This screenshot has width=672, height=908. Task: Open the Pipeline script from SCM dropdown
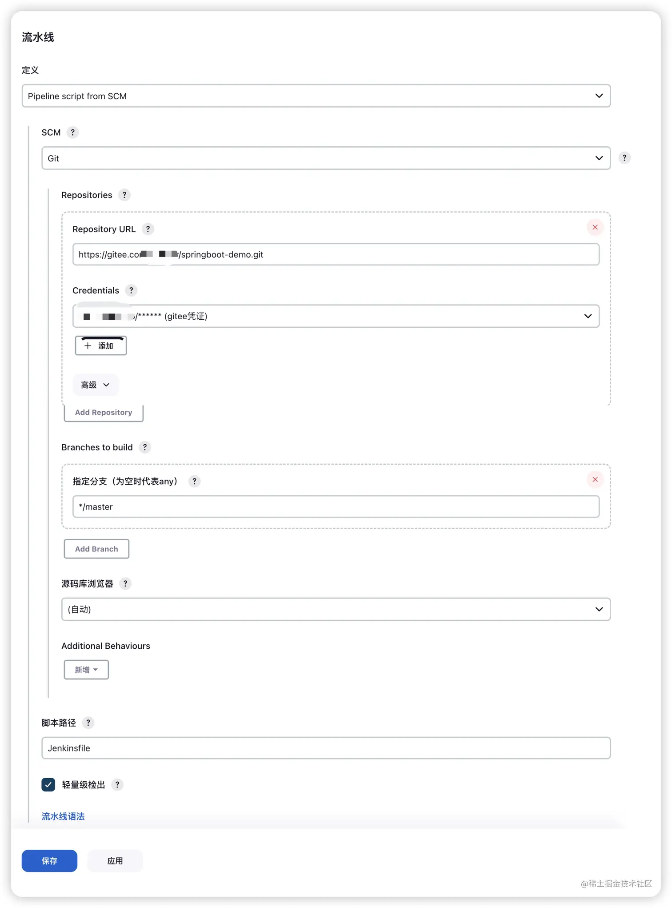point(316,96)
